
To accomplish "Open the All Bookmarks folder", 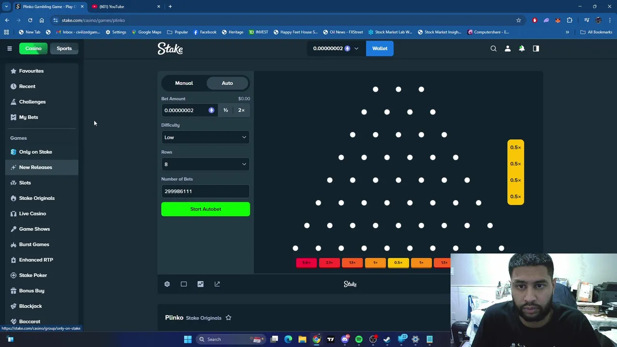I will [x=596, y=32].
